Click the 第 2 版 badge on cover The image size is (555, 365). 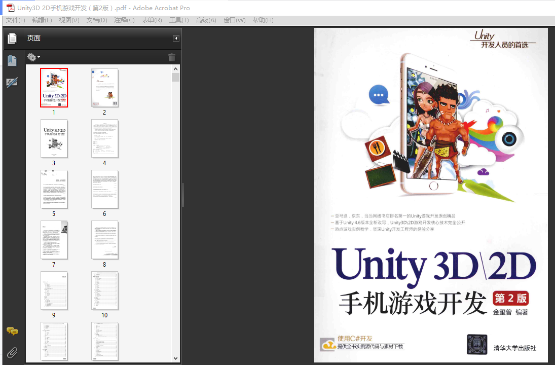(510, 299)
